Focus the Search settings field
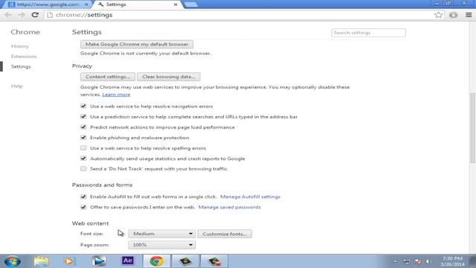This screenshot has height=268, width=476. 369,33
